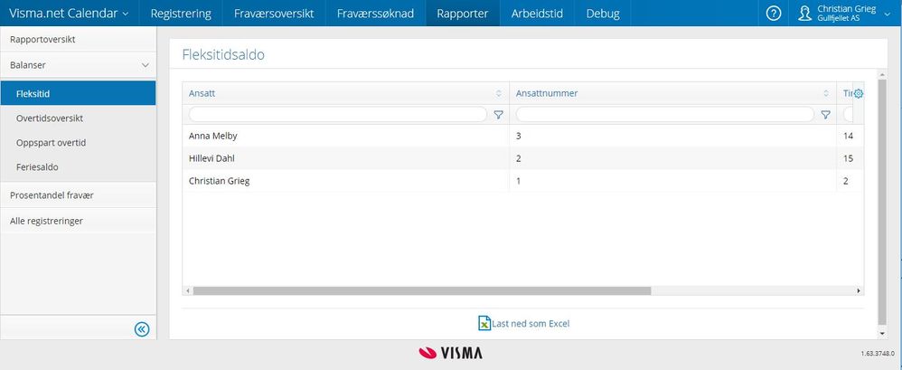Collapse the Balanser section chevron
The height and width of the screenshot is (370, 902).
145,66
